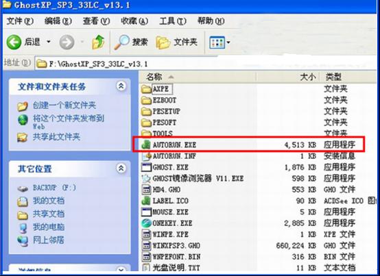Screen dimensions: 380x276
Task: Open the Back history dropdown arrow
Action: point(49,42)
